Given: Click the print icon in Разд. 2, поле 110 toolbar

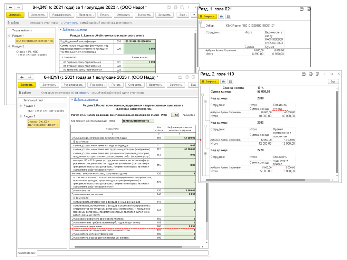Looking at the screenshot, I should tap(223, 81).
